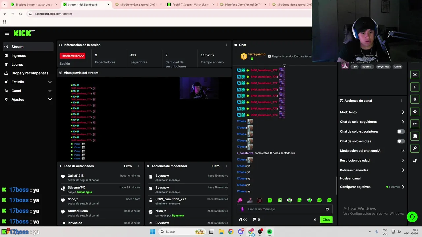Expand the Ajustes sidebar section

50,99
